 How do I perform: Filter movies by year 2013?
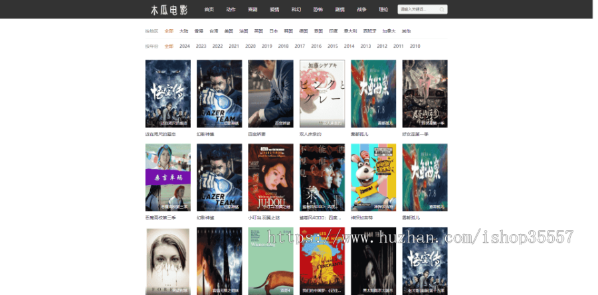coord(365,46)
